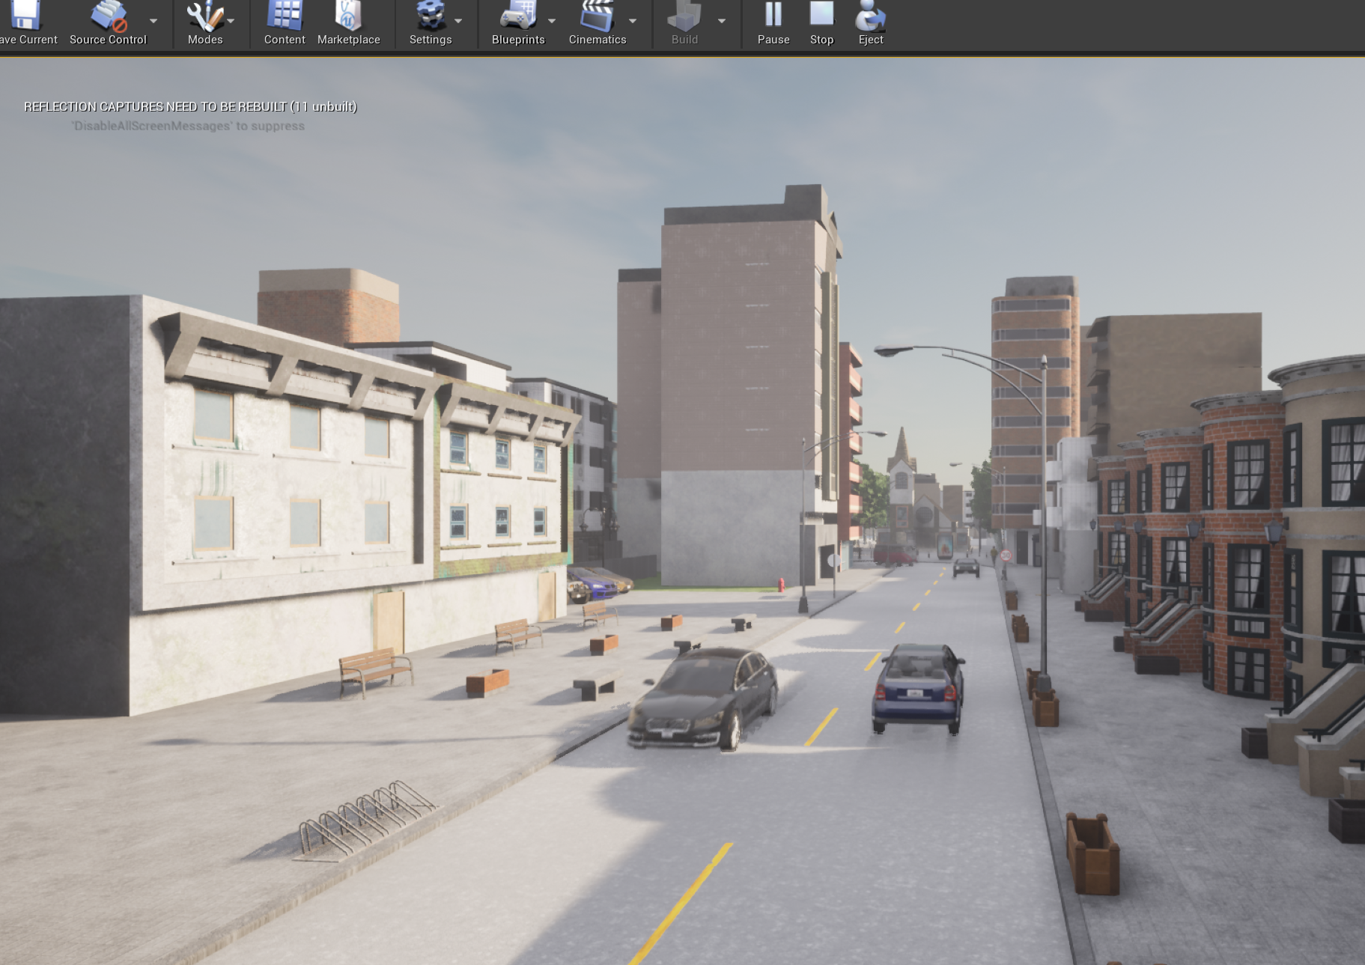Open the Blueprints icon
The image size is (1365, 965).
coord(518,15)
